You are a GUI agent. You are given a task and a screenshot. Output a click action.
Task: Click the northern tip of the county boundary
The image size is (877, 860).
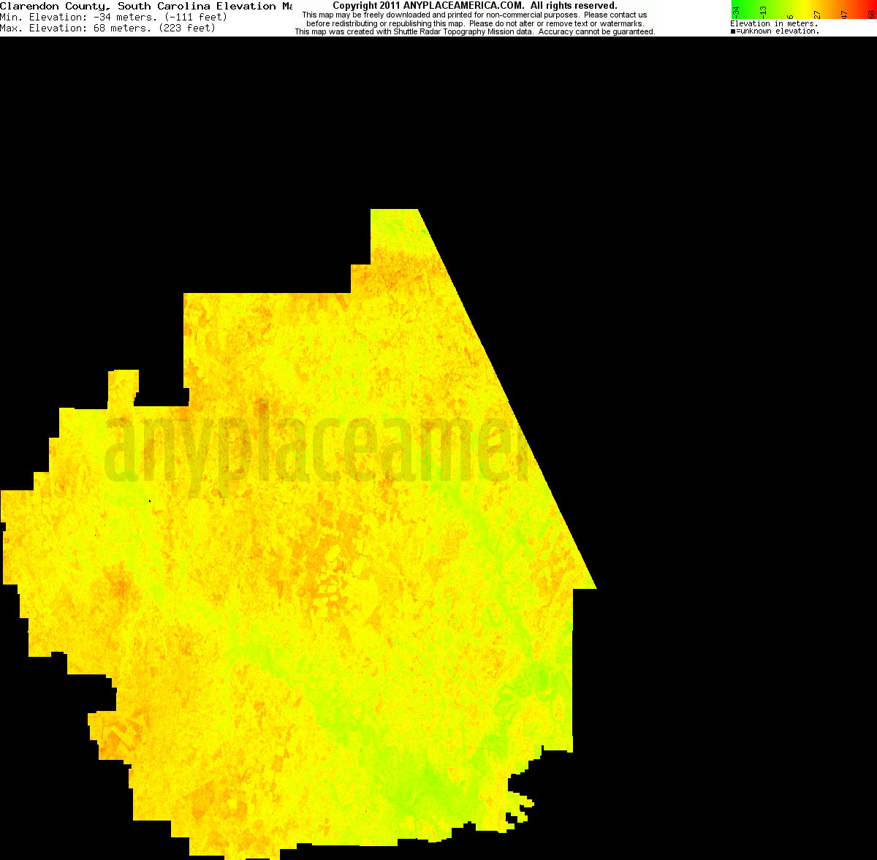point(395,212)
